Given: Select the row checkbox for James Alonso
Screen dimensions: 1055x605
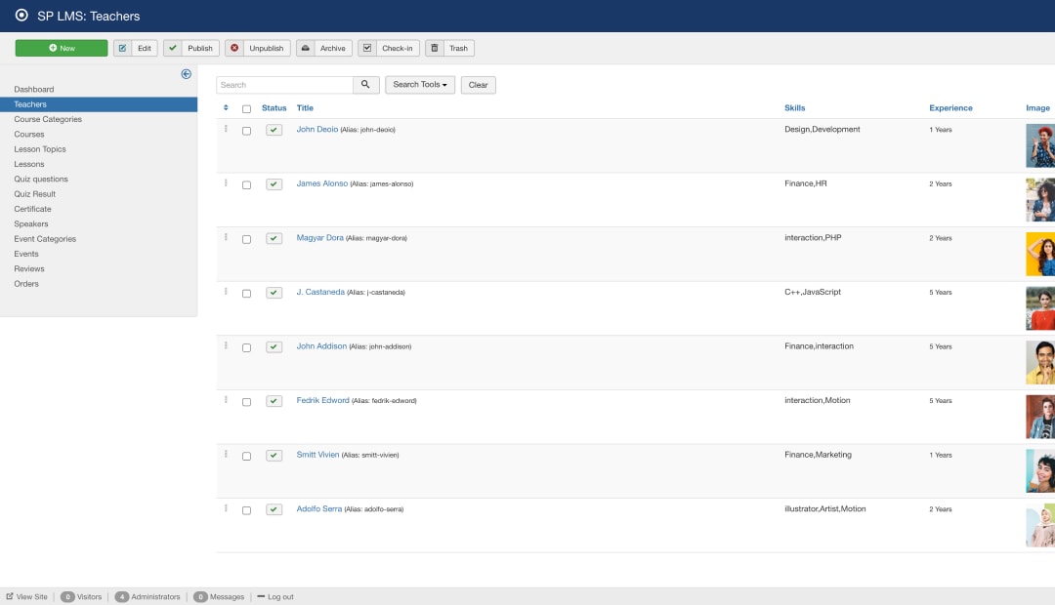Looking at the screenshot, I should [x=246, y=183].
